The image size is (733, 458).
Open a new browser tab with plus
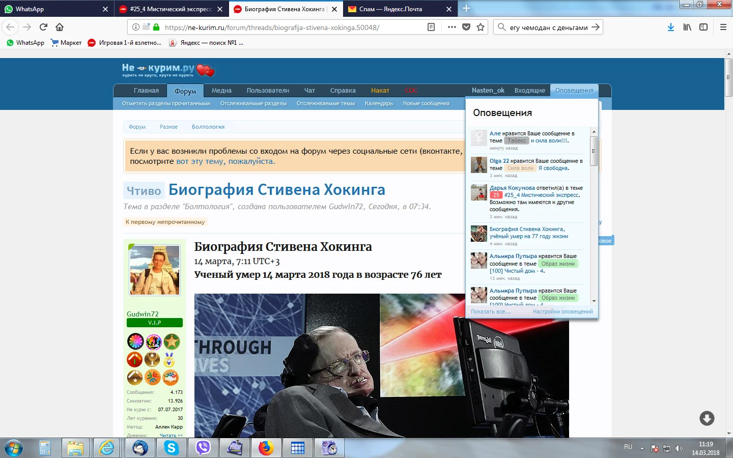pyautogui.click(x=466, y=9)
